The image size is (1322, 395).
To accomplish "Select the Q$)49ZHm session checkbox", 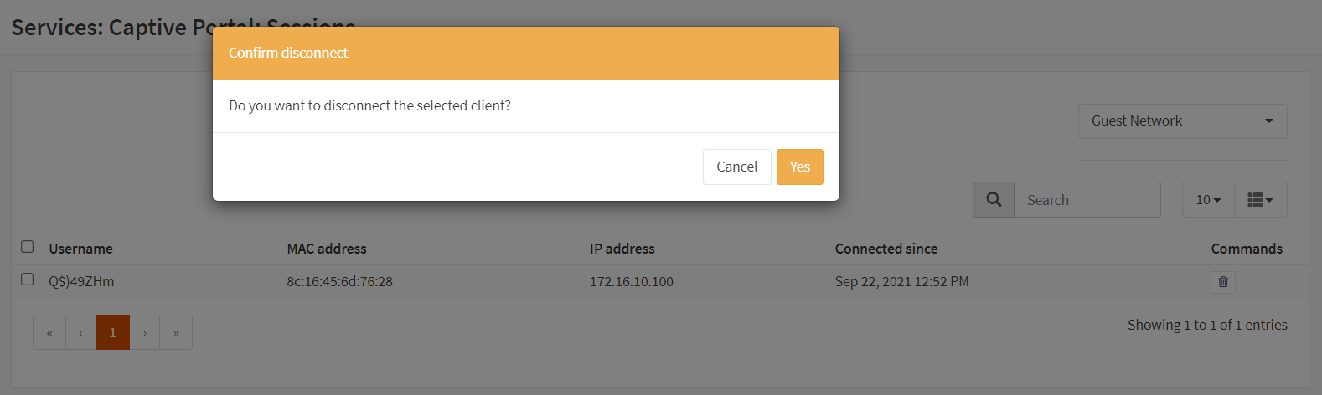I will [x=28, y=280].
